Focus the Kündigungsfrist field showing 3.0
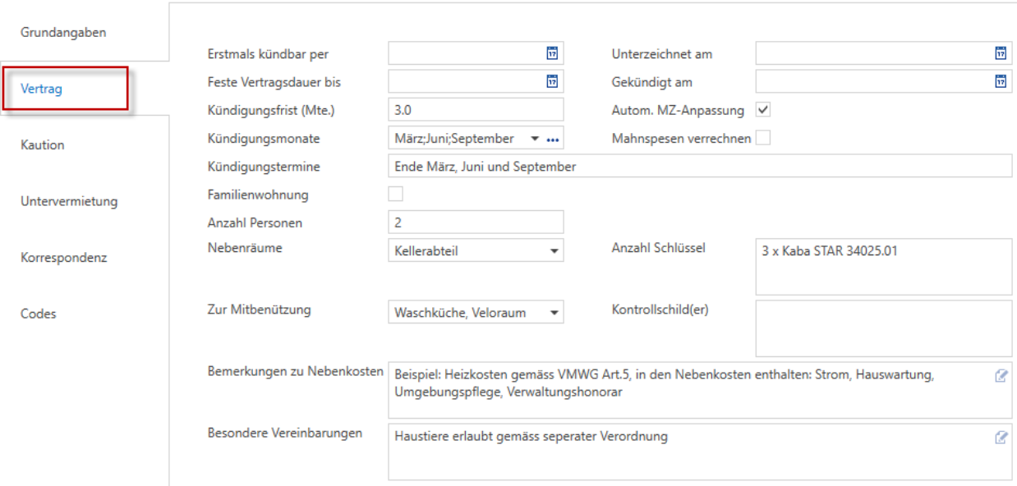This screenshot has width=1017, height=486. pos(476,110)
